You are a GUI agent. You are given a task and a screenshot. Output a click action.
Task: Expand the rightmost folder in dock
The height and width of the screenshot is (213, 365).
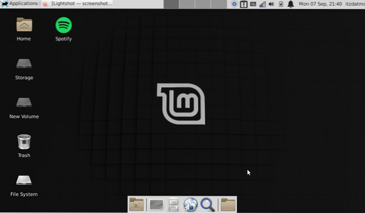click(228, 205)
